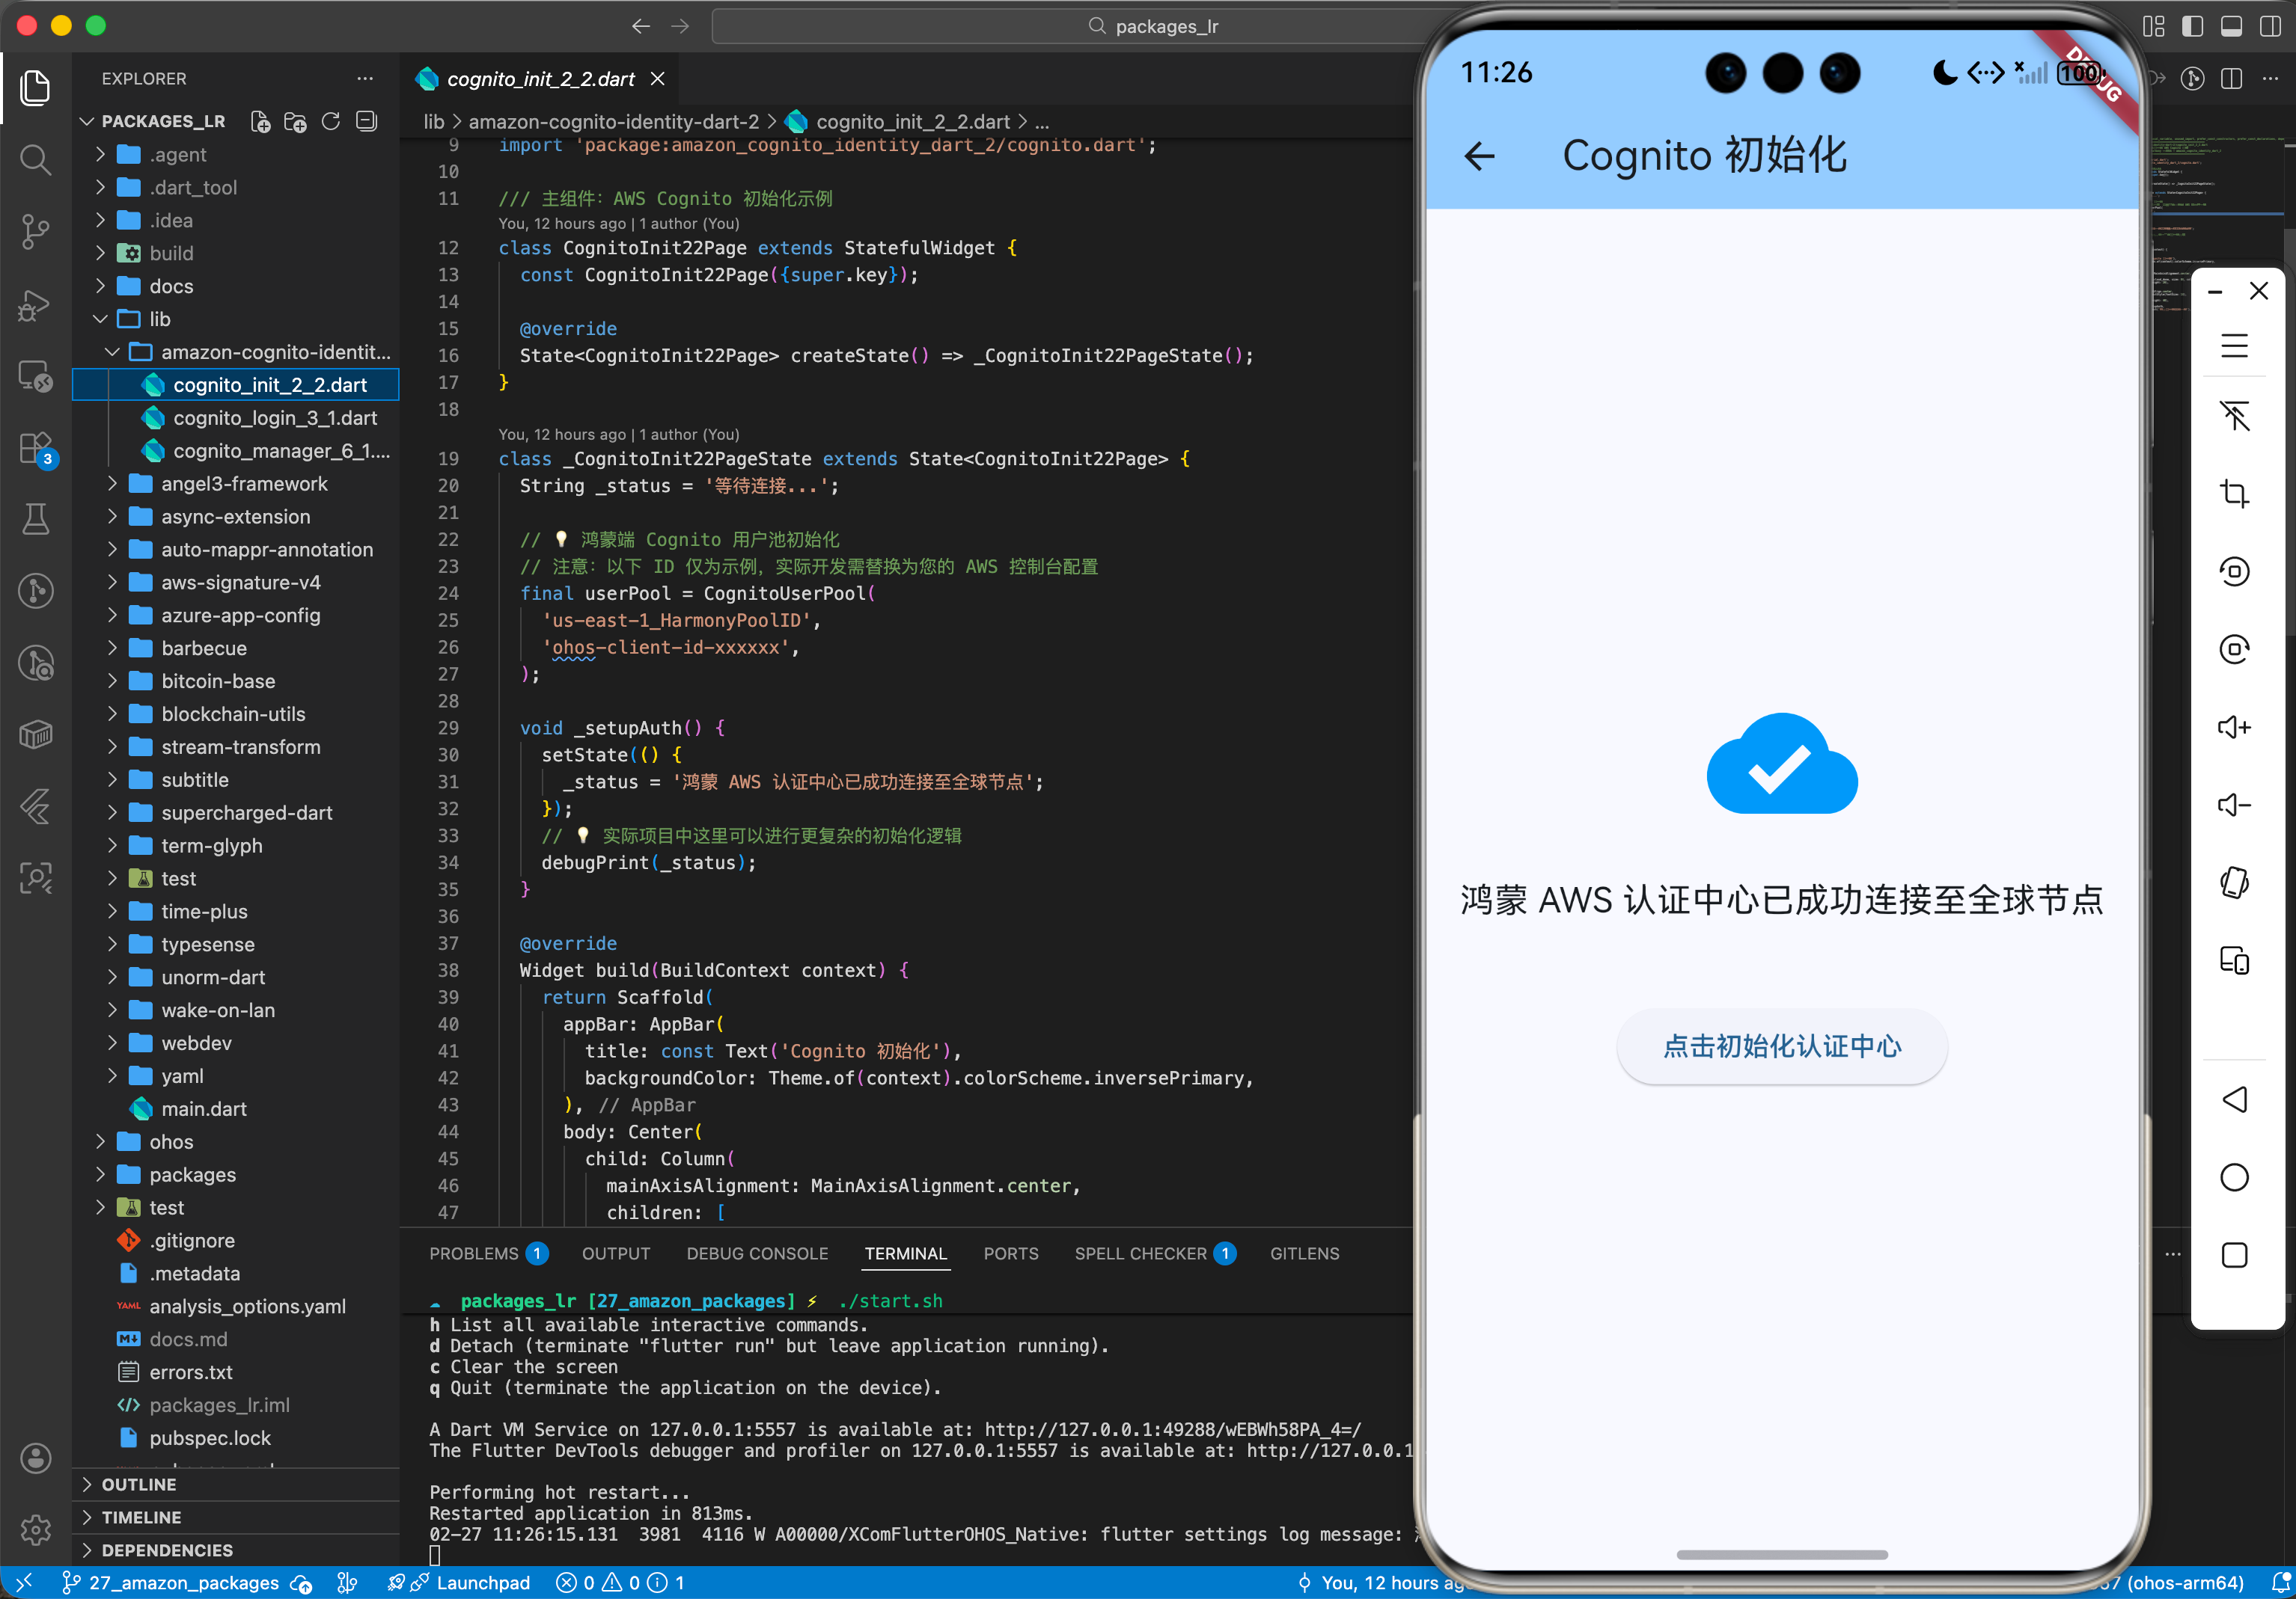2296x1599 pixels.
Task: Open the Search view in activity bar
Action: click(36, 160)
